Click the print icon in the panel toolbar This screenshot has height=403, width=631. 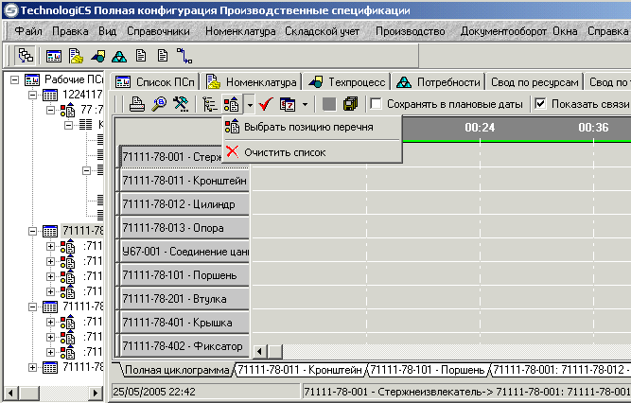point(137,104)
